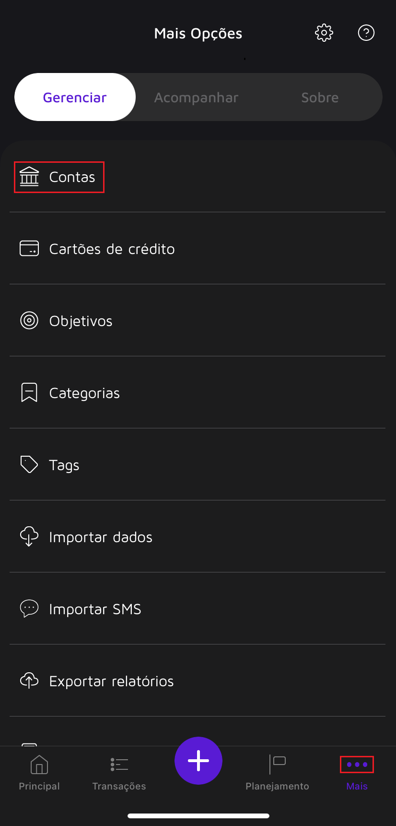
Task: Tap the cloud download Importar dados icon
Action: pos(29,536)
